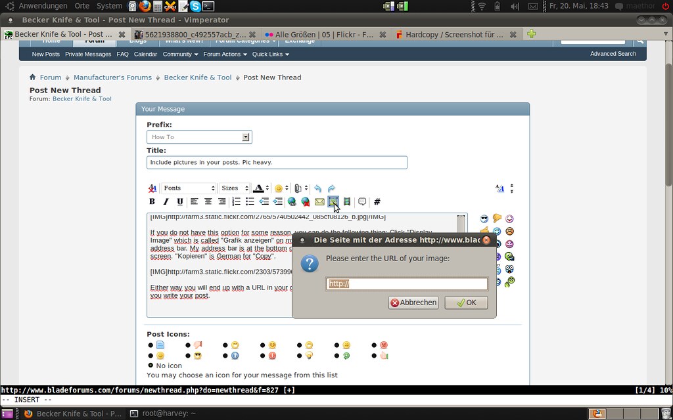
Task: Open the volume control in the system tray
Action: click(514, 6)
